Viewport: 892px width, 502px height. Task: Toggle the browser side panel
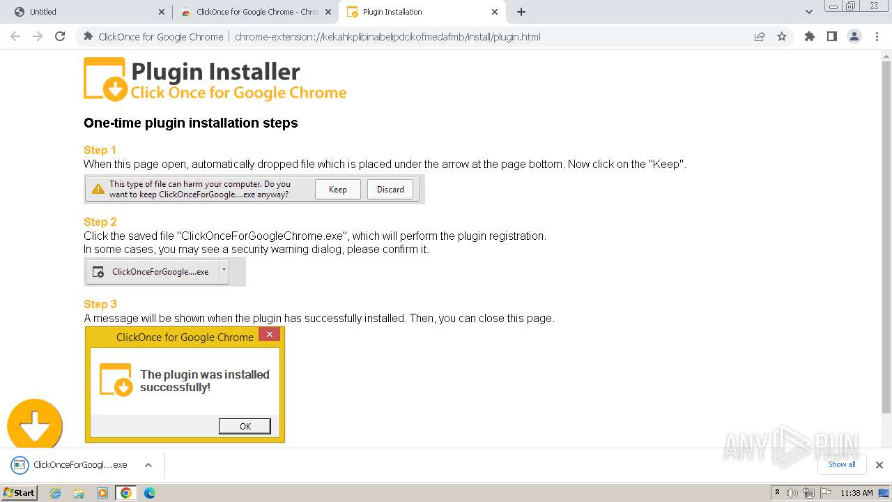point(832,37)
